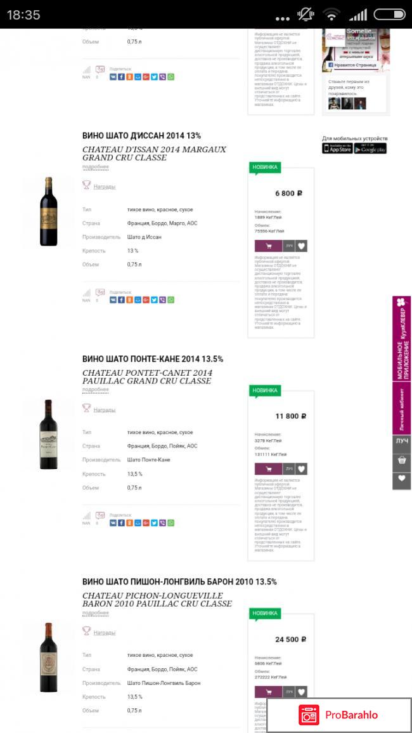Viewport: 412px width, 733px height.
Task: Share Chateau D'Issan on VK
Action: pyautogui.click(x=113, y=300)
